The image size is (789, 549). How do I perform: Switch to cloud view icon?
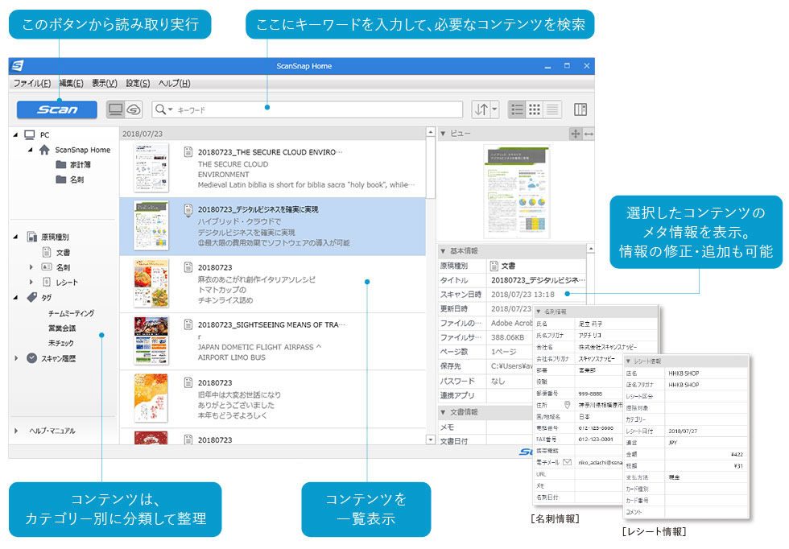click(x=134, y=109)
